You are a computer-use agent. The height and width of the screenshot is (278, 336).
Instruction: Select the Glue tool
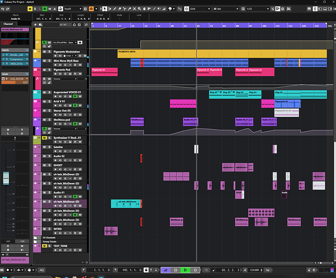point(129,9)
